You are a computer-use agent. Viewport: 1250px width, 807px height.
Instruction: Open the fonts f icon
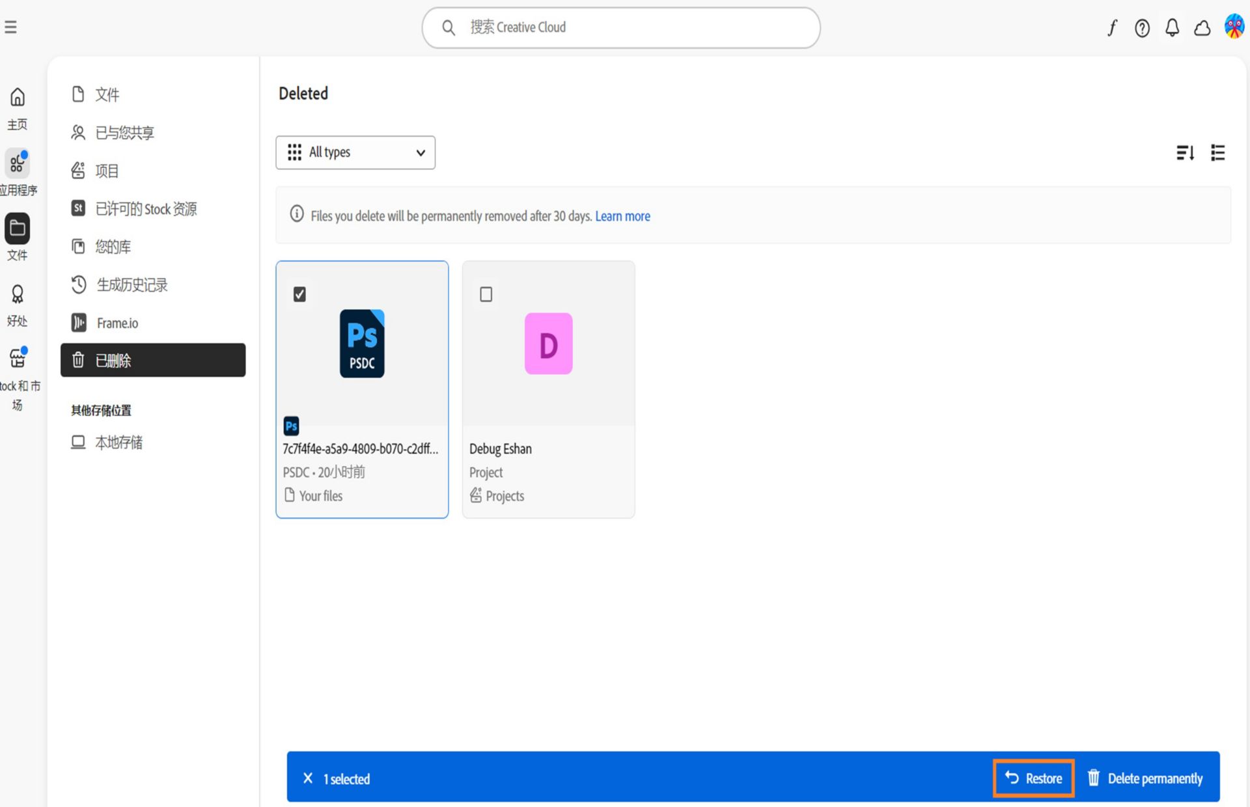click(x=1113, y=27)
